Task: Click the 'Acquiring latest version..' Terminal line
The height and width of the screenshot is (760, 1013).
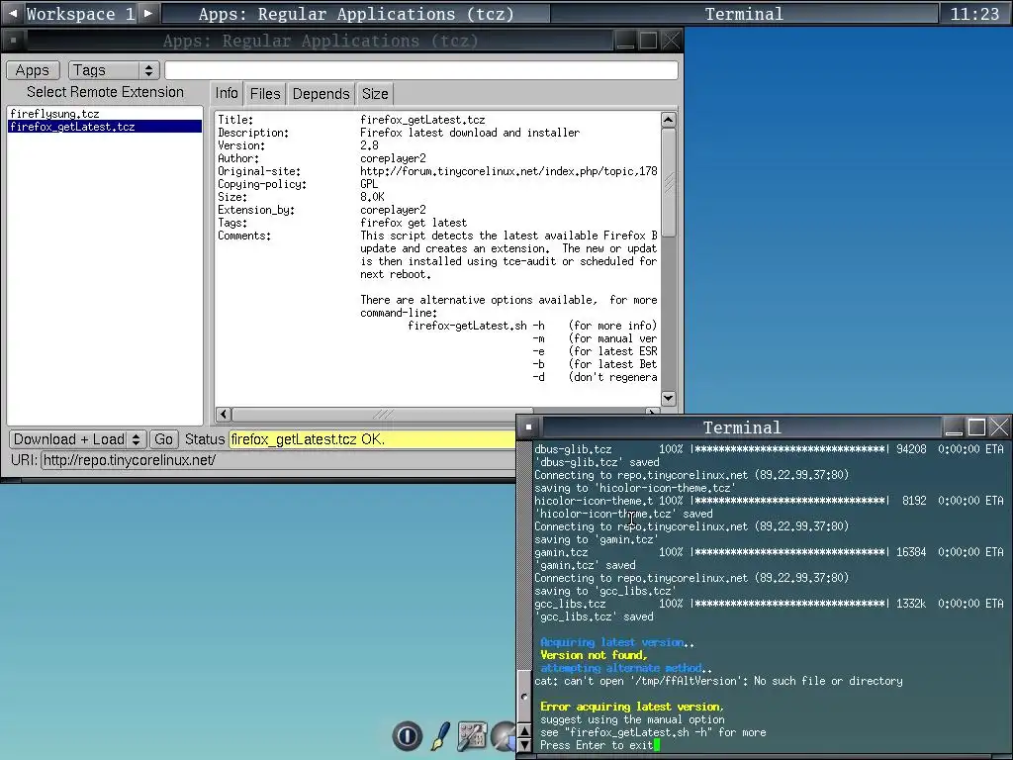Action: [617, 642]
